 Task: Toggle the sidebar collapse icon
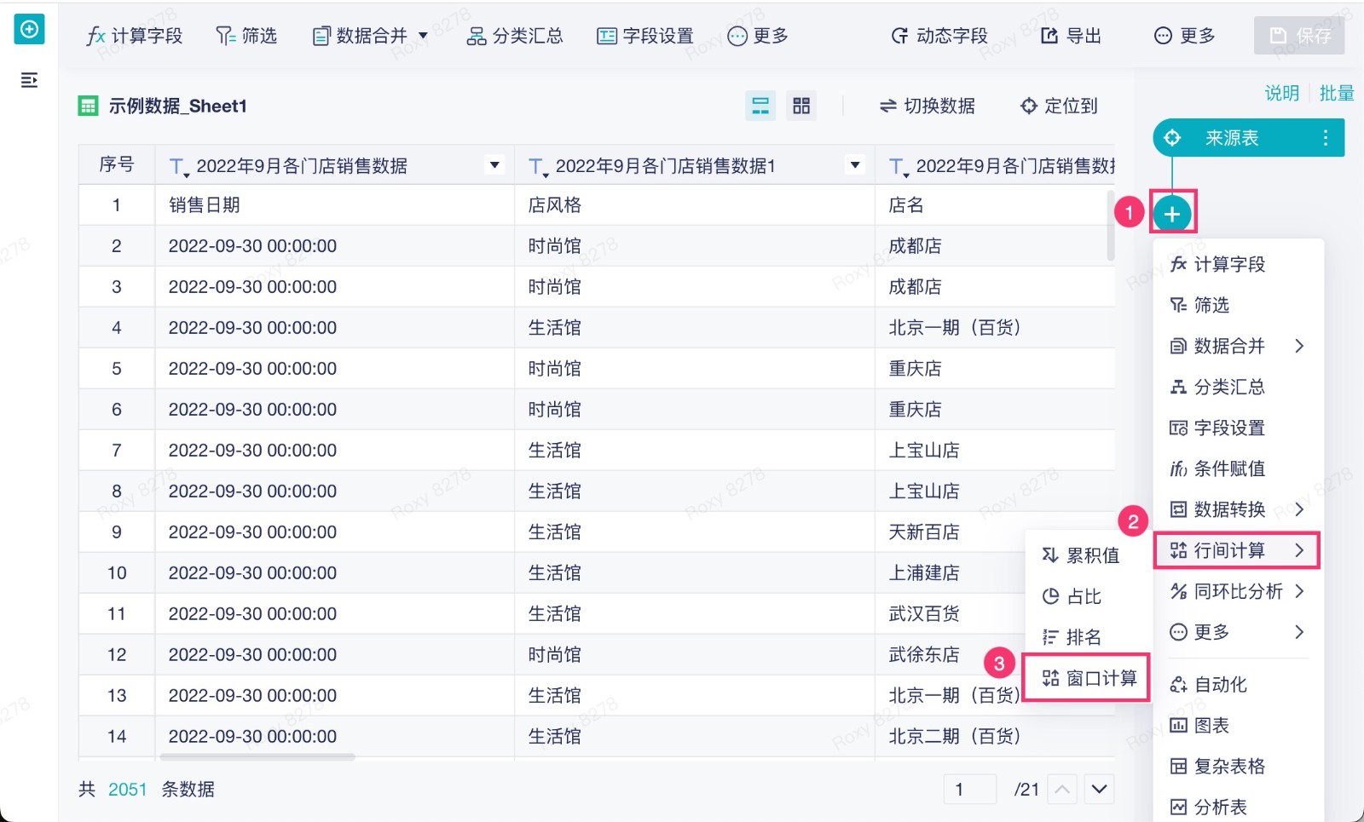click(x=29, y=80)
